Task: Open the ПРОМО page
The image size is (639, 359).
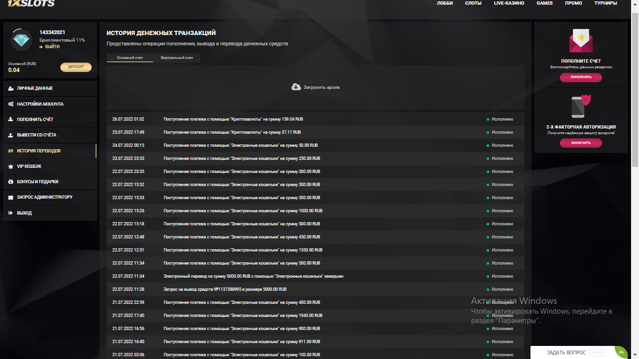Action: (x=574, y=3)
